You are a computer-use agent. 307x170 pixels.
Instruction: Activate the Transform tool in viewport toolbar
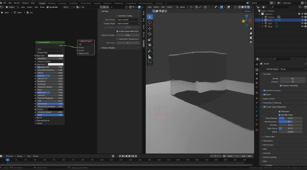click(x=150, y=45)
